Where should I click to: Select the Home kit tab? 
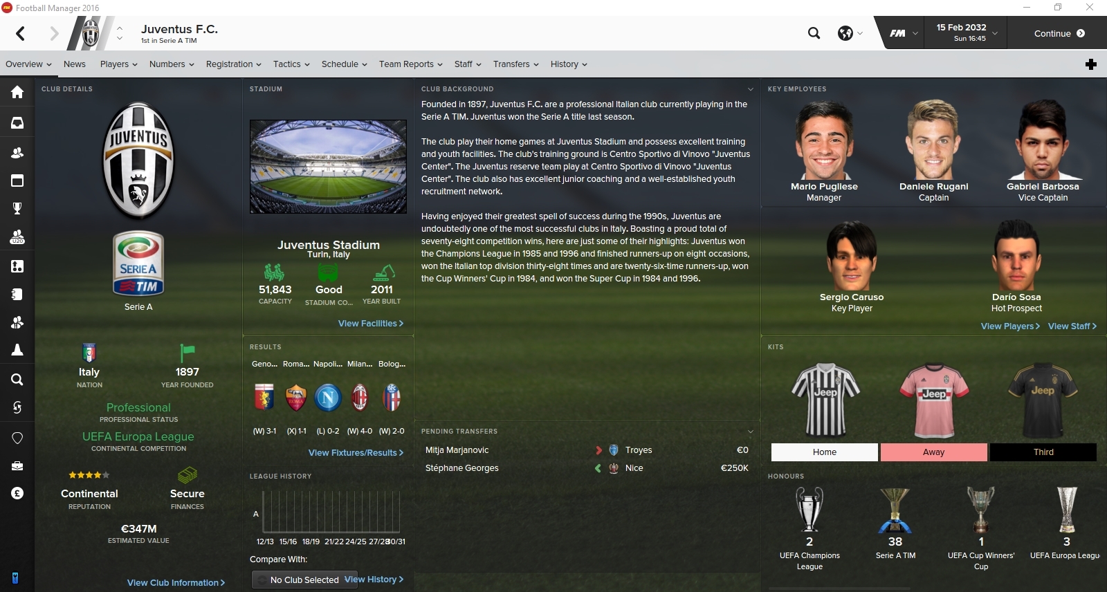(825, 452)
